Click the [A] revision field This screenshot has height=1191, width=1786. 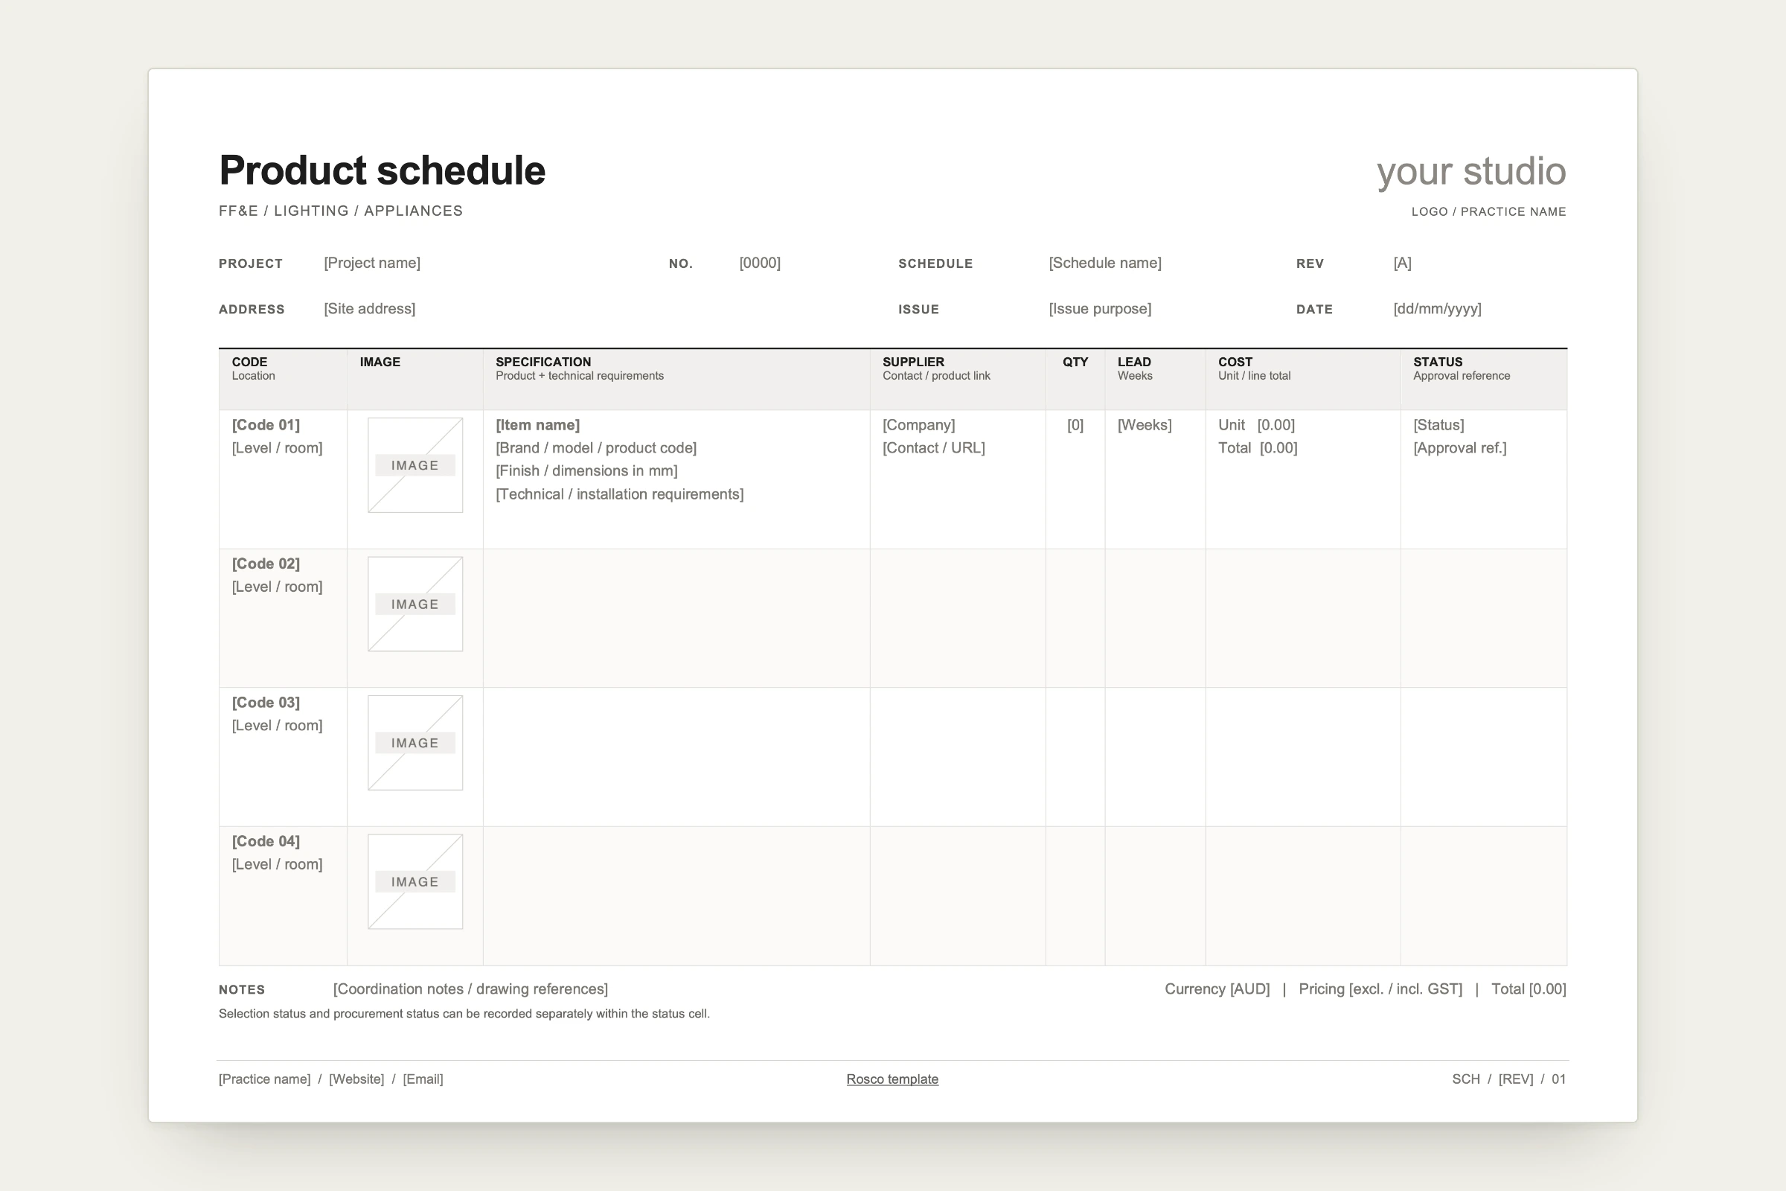pos(1402,263)
